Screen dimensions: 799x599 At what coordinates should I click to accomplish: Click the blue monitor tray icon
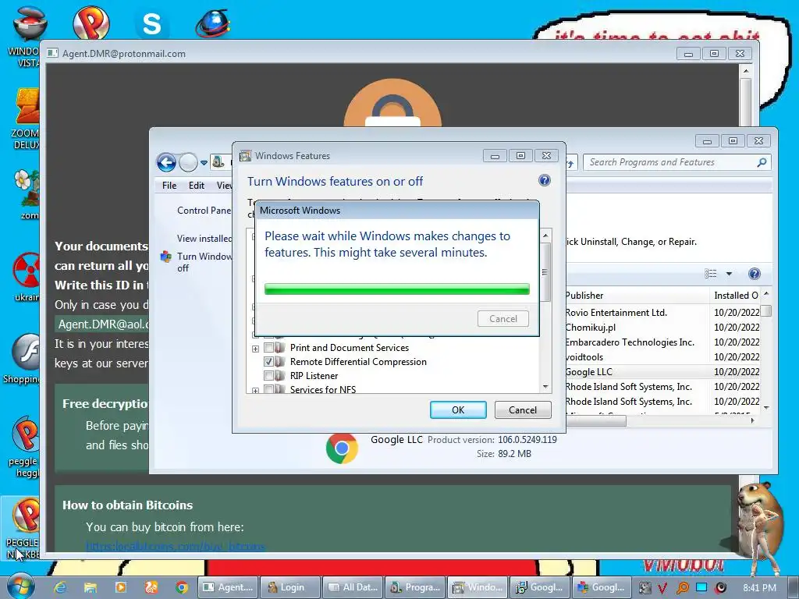[x=701, y=587]
